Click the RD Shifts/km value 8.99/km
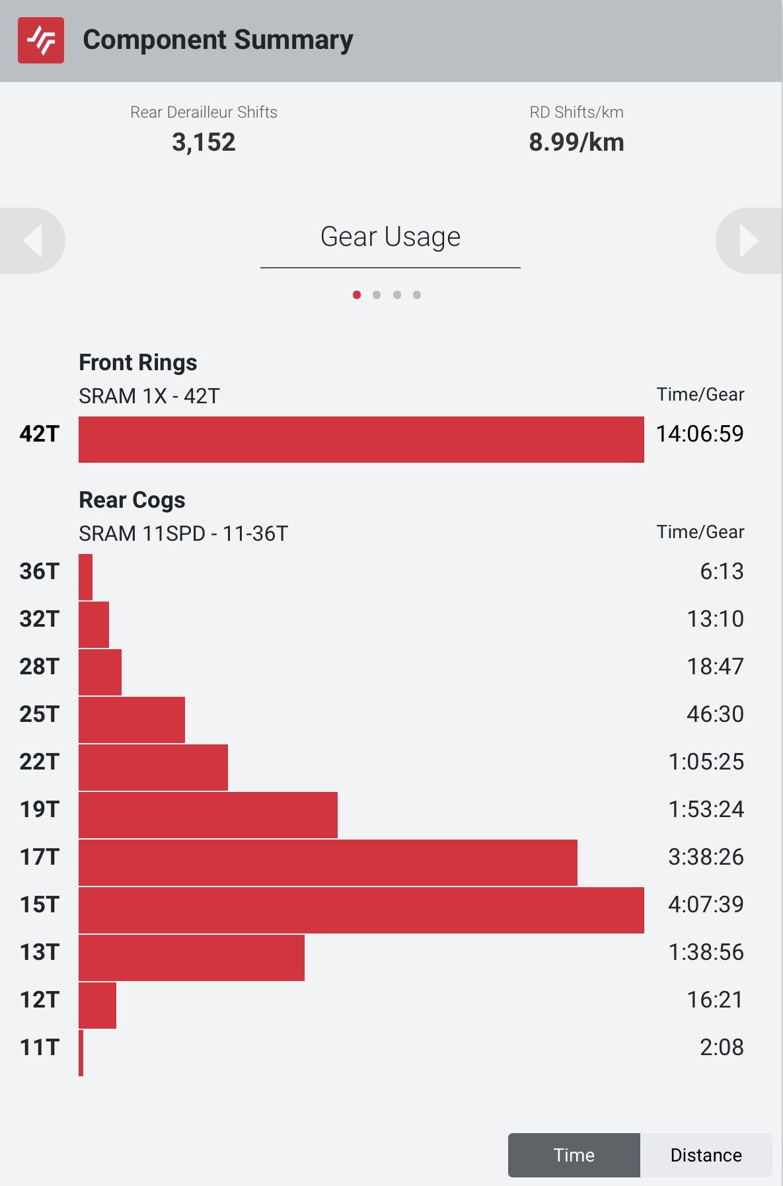This screenshot has width=783, height=1186. pos(576,142)
